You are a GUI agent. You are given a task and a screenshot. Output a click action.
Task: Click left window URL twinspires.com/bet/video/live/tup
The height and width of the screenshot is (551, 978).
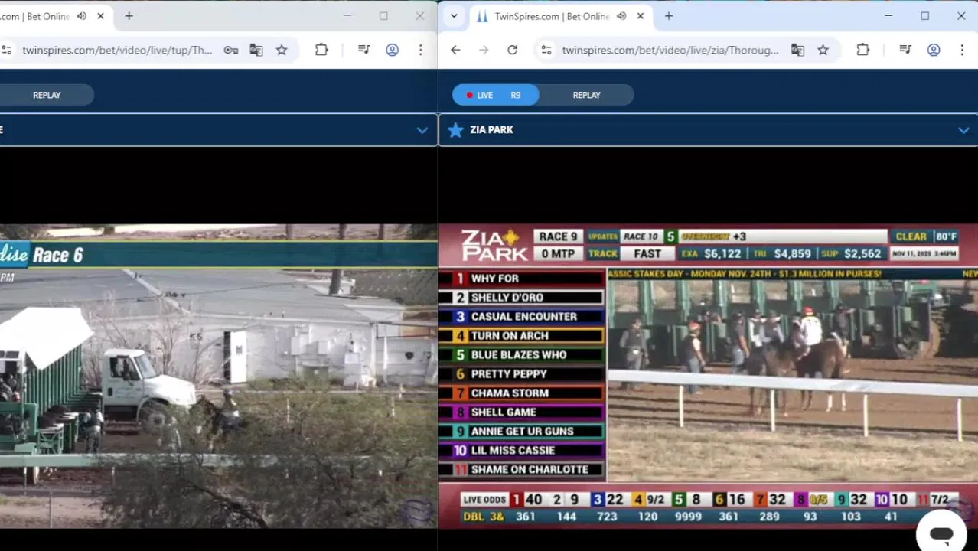pyautogui.click(x=117, y=51)
